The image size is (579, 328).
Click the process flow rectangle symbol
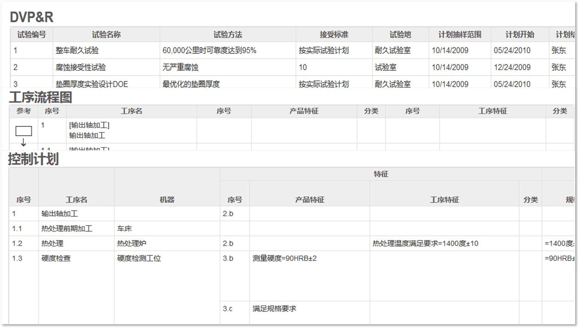[24, 131]
